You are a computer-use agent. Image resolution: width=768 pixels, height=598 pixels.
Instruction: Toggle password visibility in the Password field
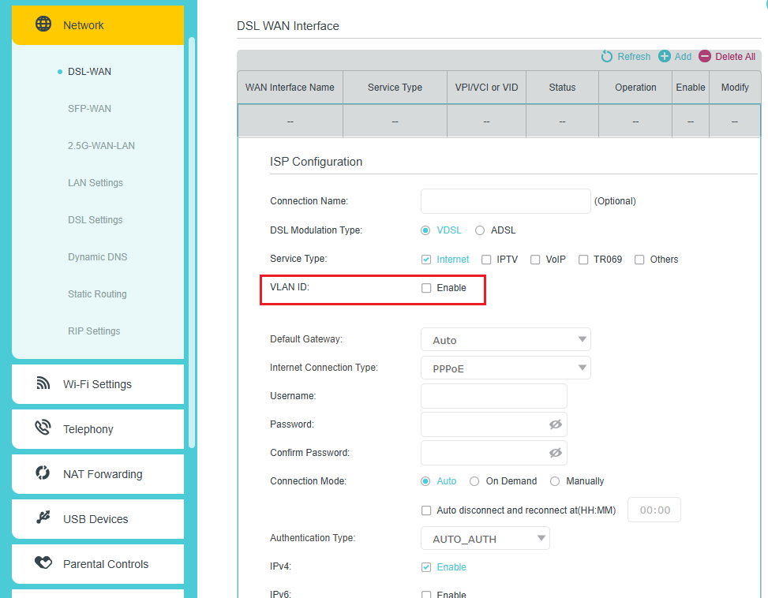[556, 424]
